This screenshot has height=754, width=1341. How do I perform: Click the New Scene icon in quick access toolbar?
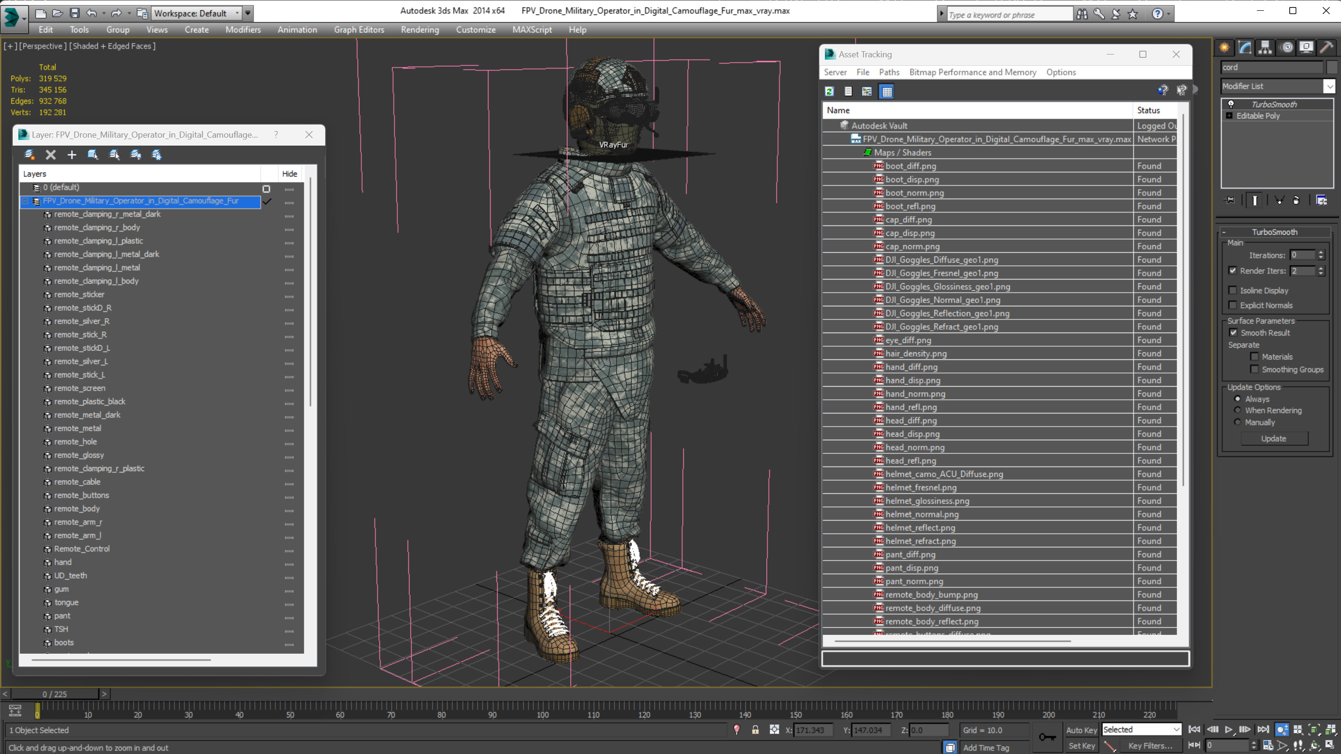(x=40, y=14)
